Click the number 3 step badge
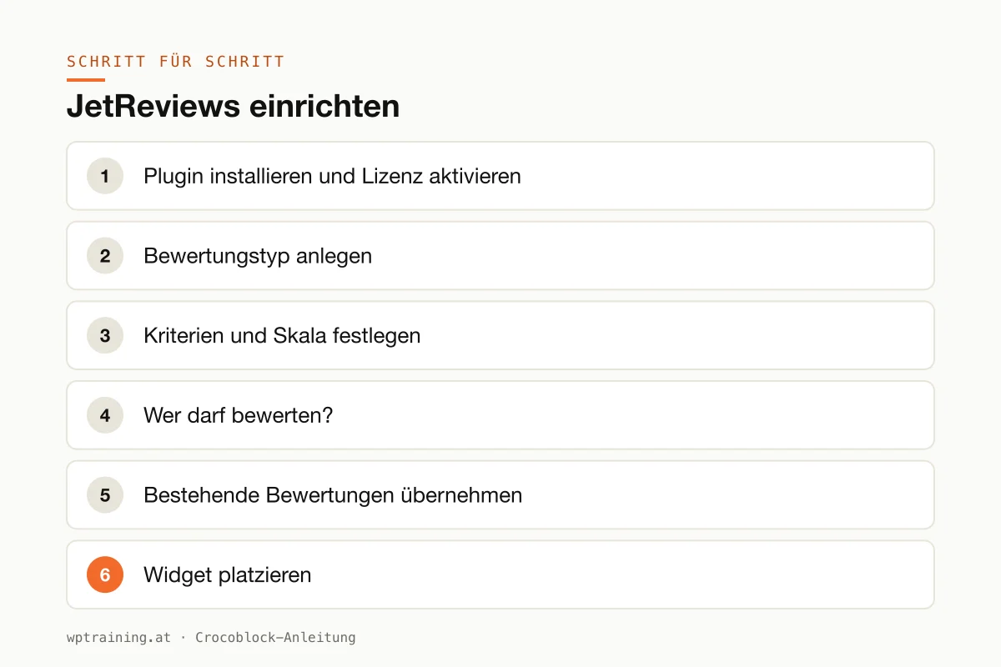Image resolution: width=1001 pixels, height=667 pixels. pyautogui.click(x=105, y=335)
